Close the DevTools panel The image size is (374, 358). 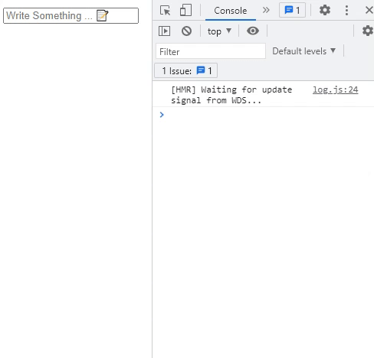tap(369, 10)
